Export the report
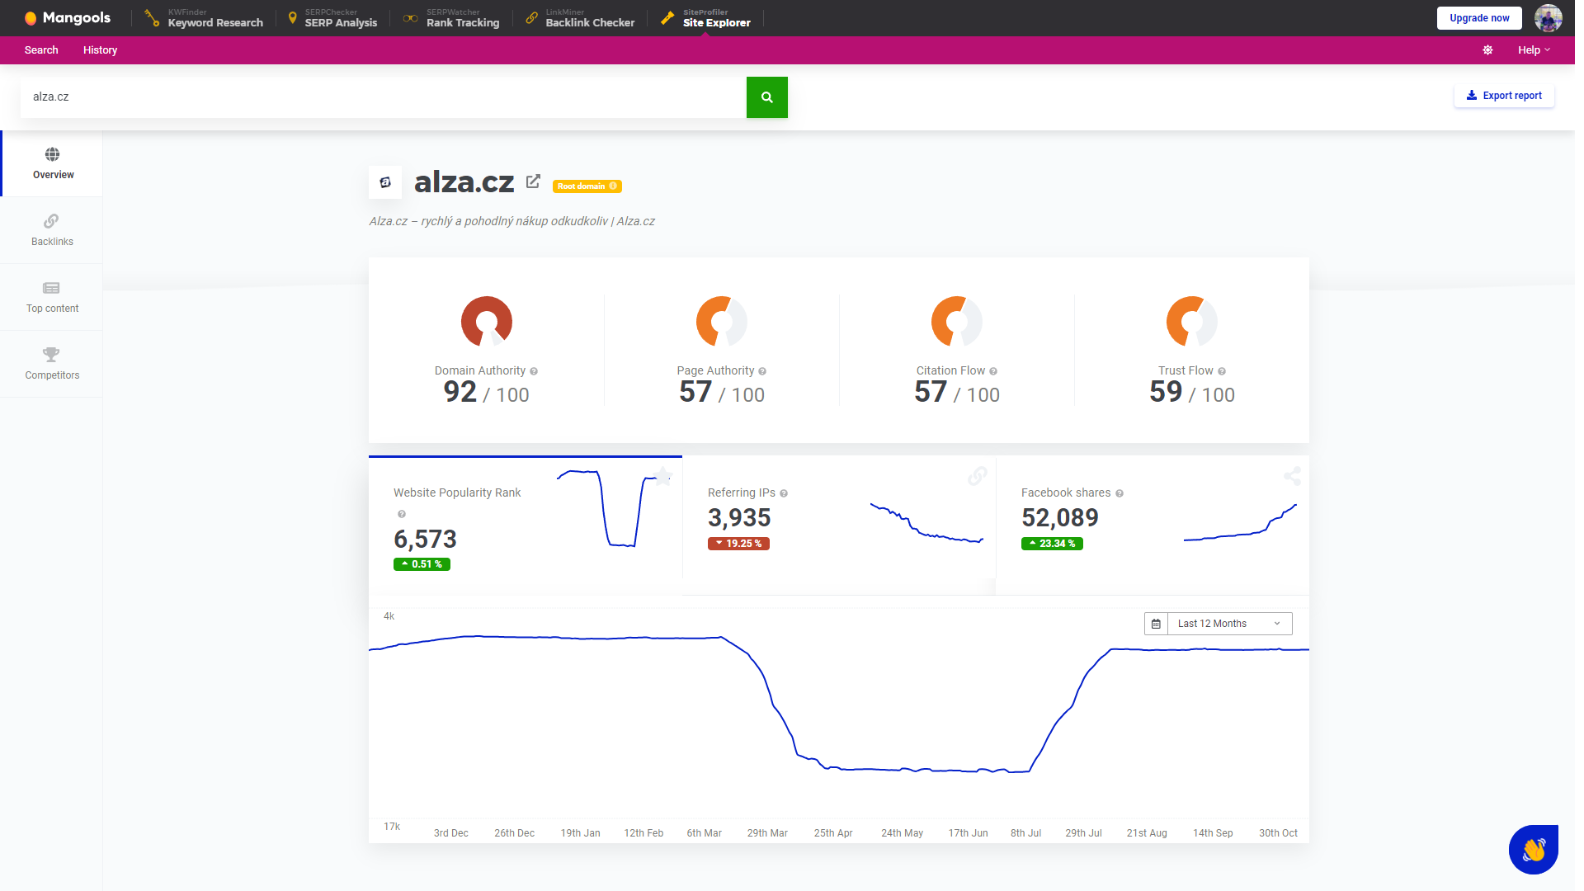Image resolution: width=1584 pixels, height=891 pixels. [1504, 96]
